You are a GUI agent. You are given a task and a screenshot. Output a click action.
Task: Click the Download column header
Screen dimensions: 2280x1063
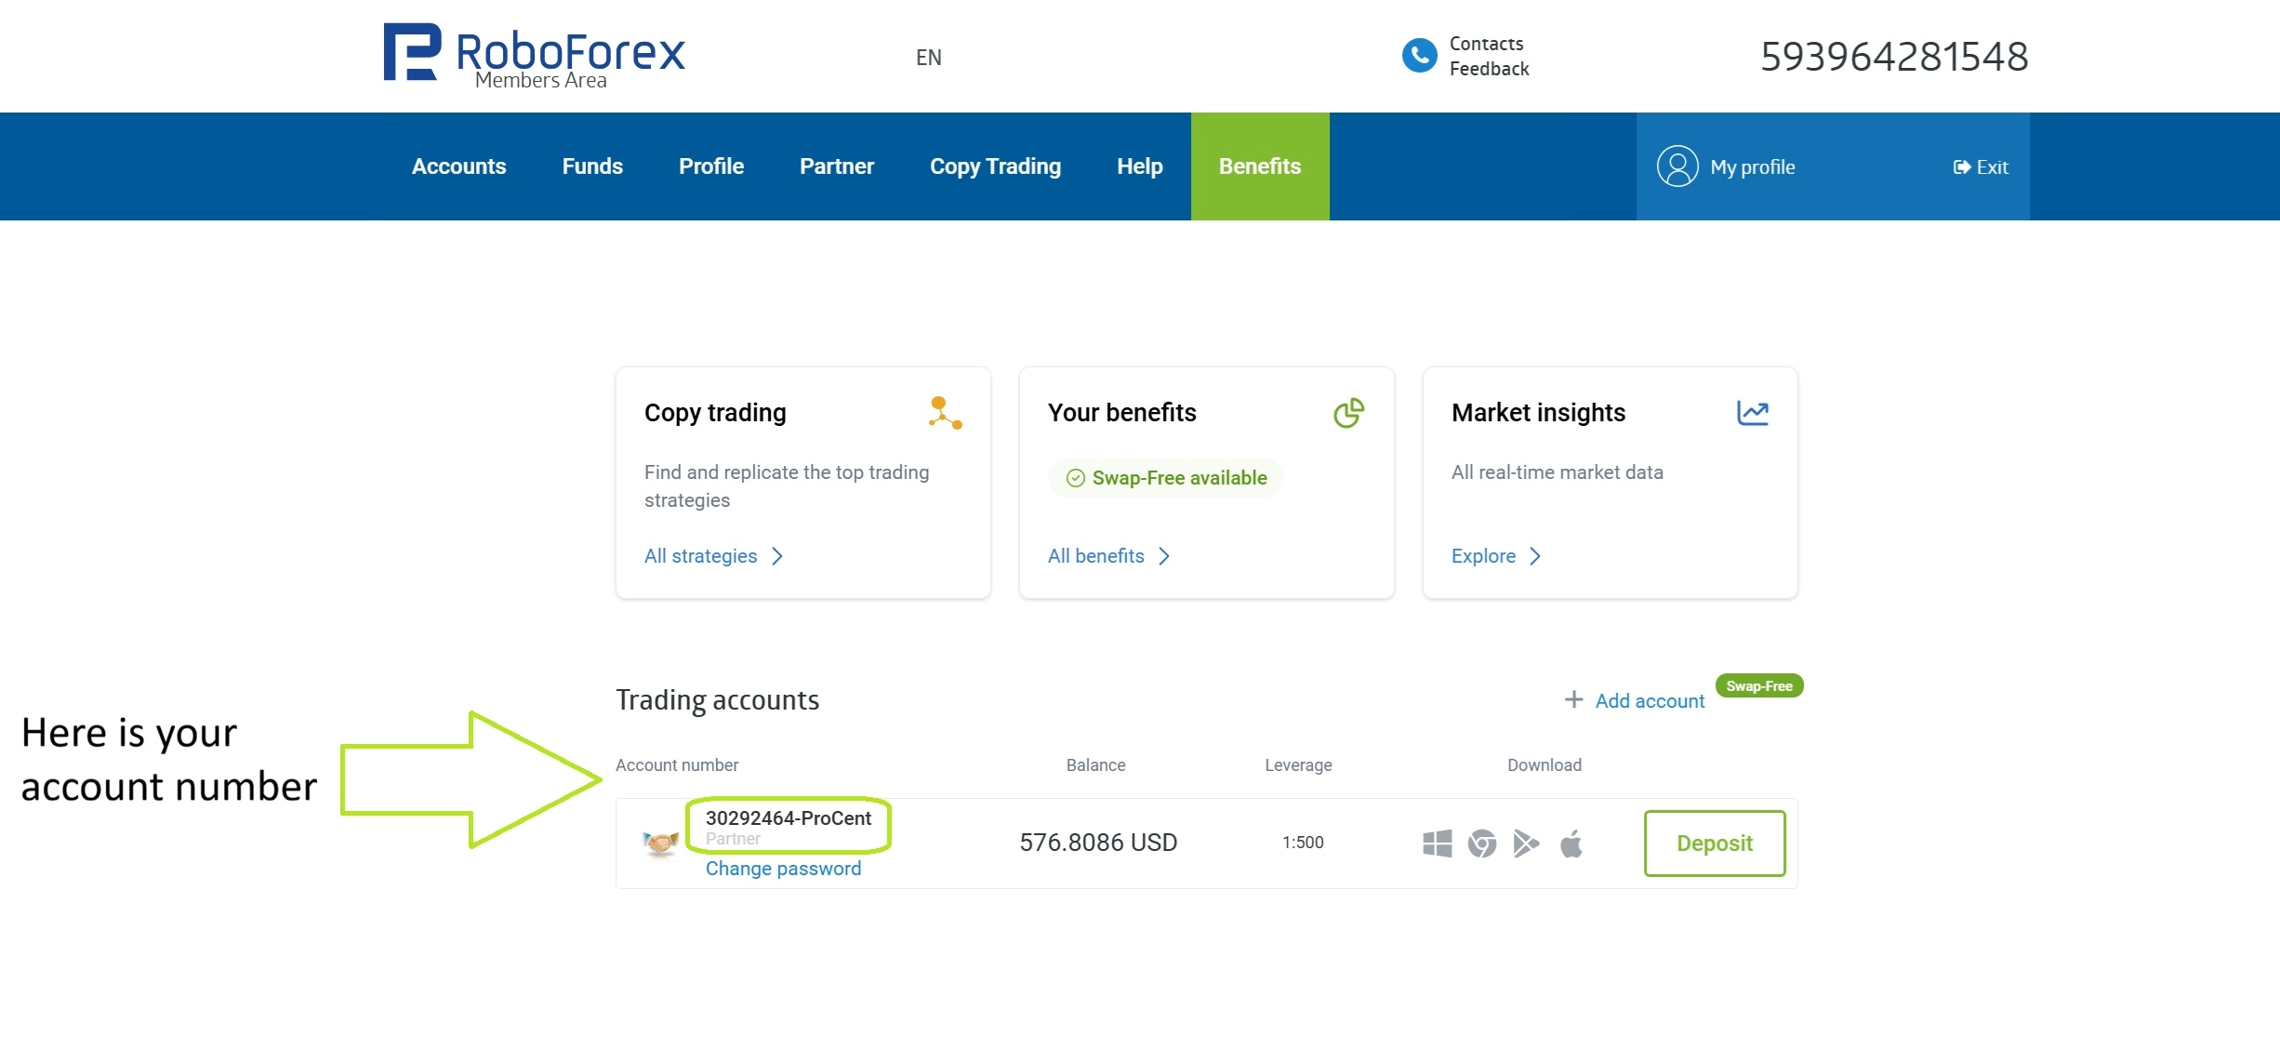(1544, 765)
